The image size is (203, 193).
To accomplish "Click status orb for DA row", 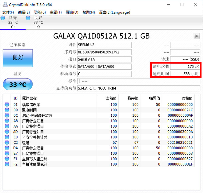I will [x=7, y=148].
